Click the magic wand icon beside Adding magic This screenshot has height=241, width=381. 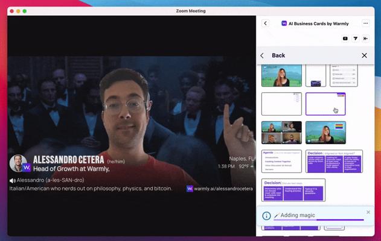(x=277, y=215)
